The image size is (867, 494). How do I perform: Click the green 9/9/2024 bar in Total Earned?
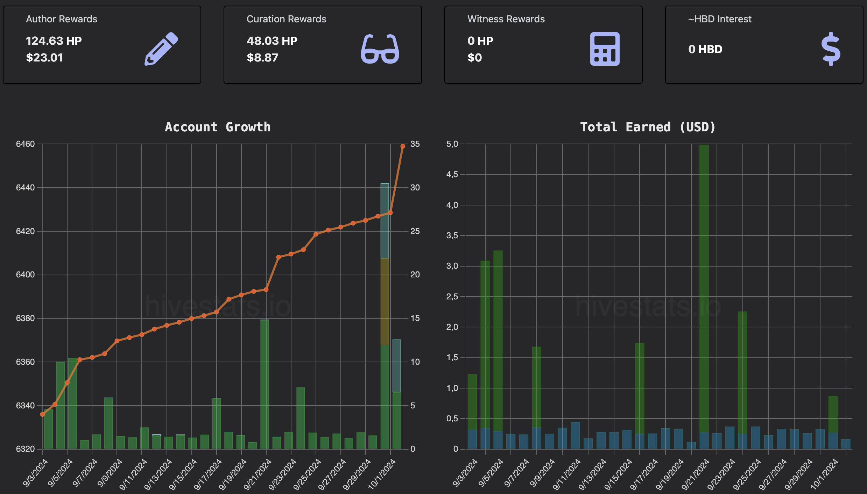coord(537,387)
